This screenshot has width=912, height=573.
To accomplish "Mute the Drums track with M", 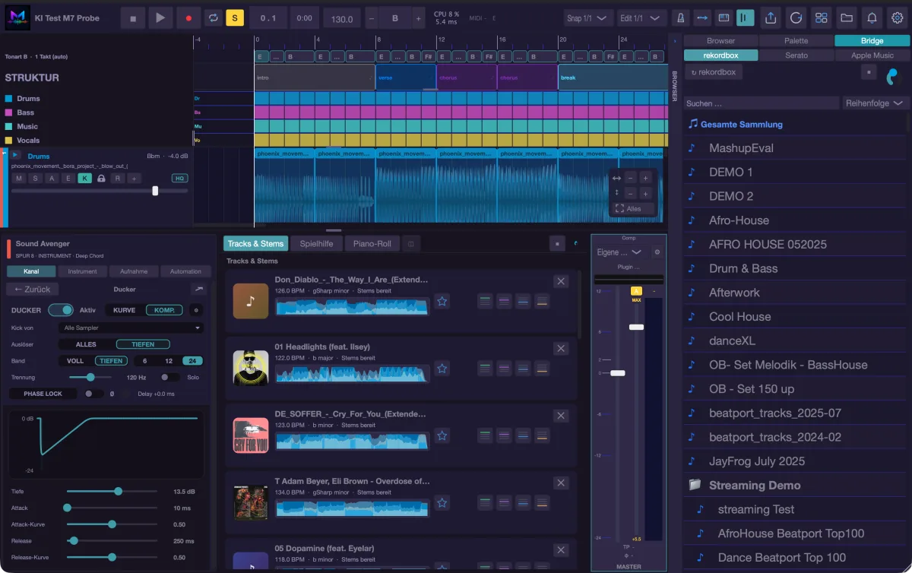I will (18, 178).
